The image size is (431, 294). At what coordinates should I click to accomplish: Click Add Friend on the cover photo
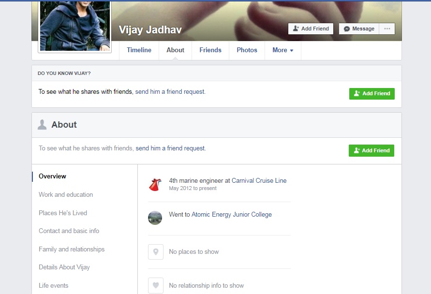(311, 29)
